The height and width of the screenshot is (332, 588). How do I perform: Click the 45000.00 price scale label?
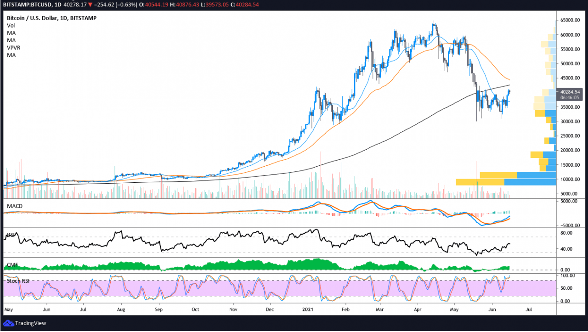(x=571, y=78)
